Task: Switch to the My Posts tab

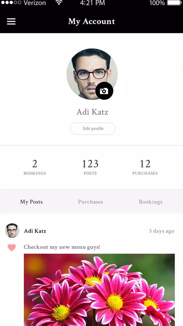Action: coord(31,202)
